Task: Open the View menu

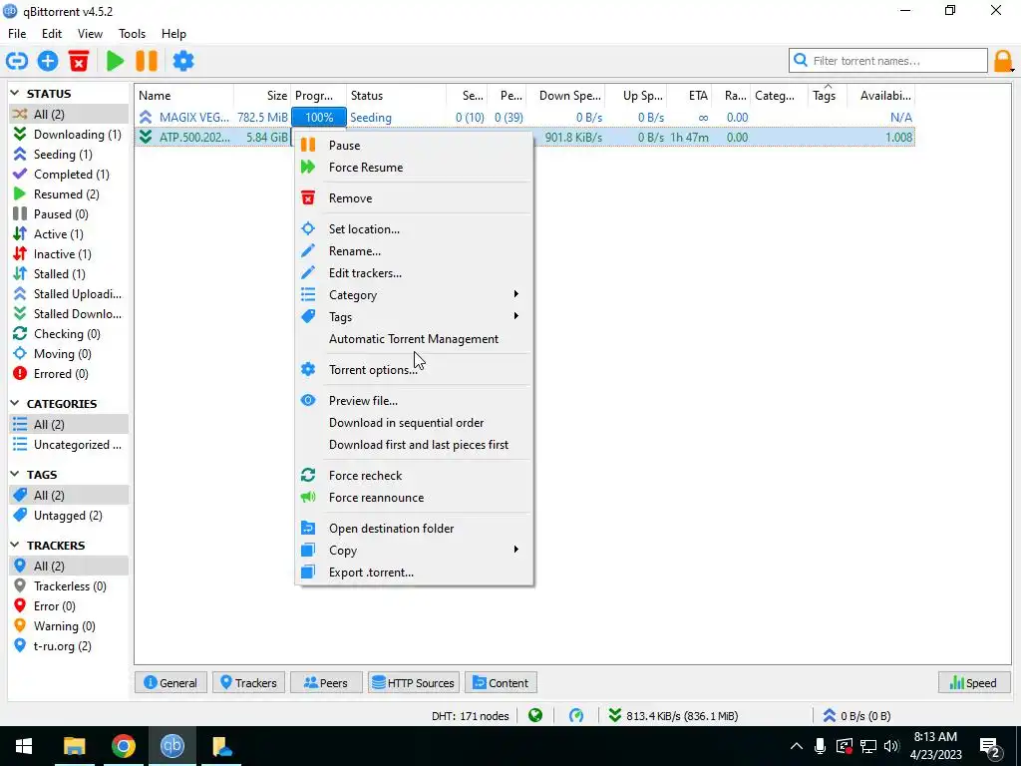Action: click(90, 34)
